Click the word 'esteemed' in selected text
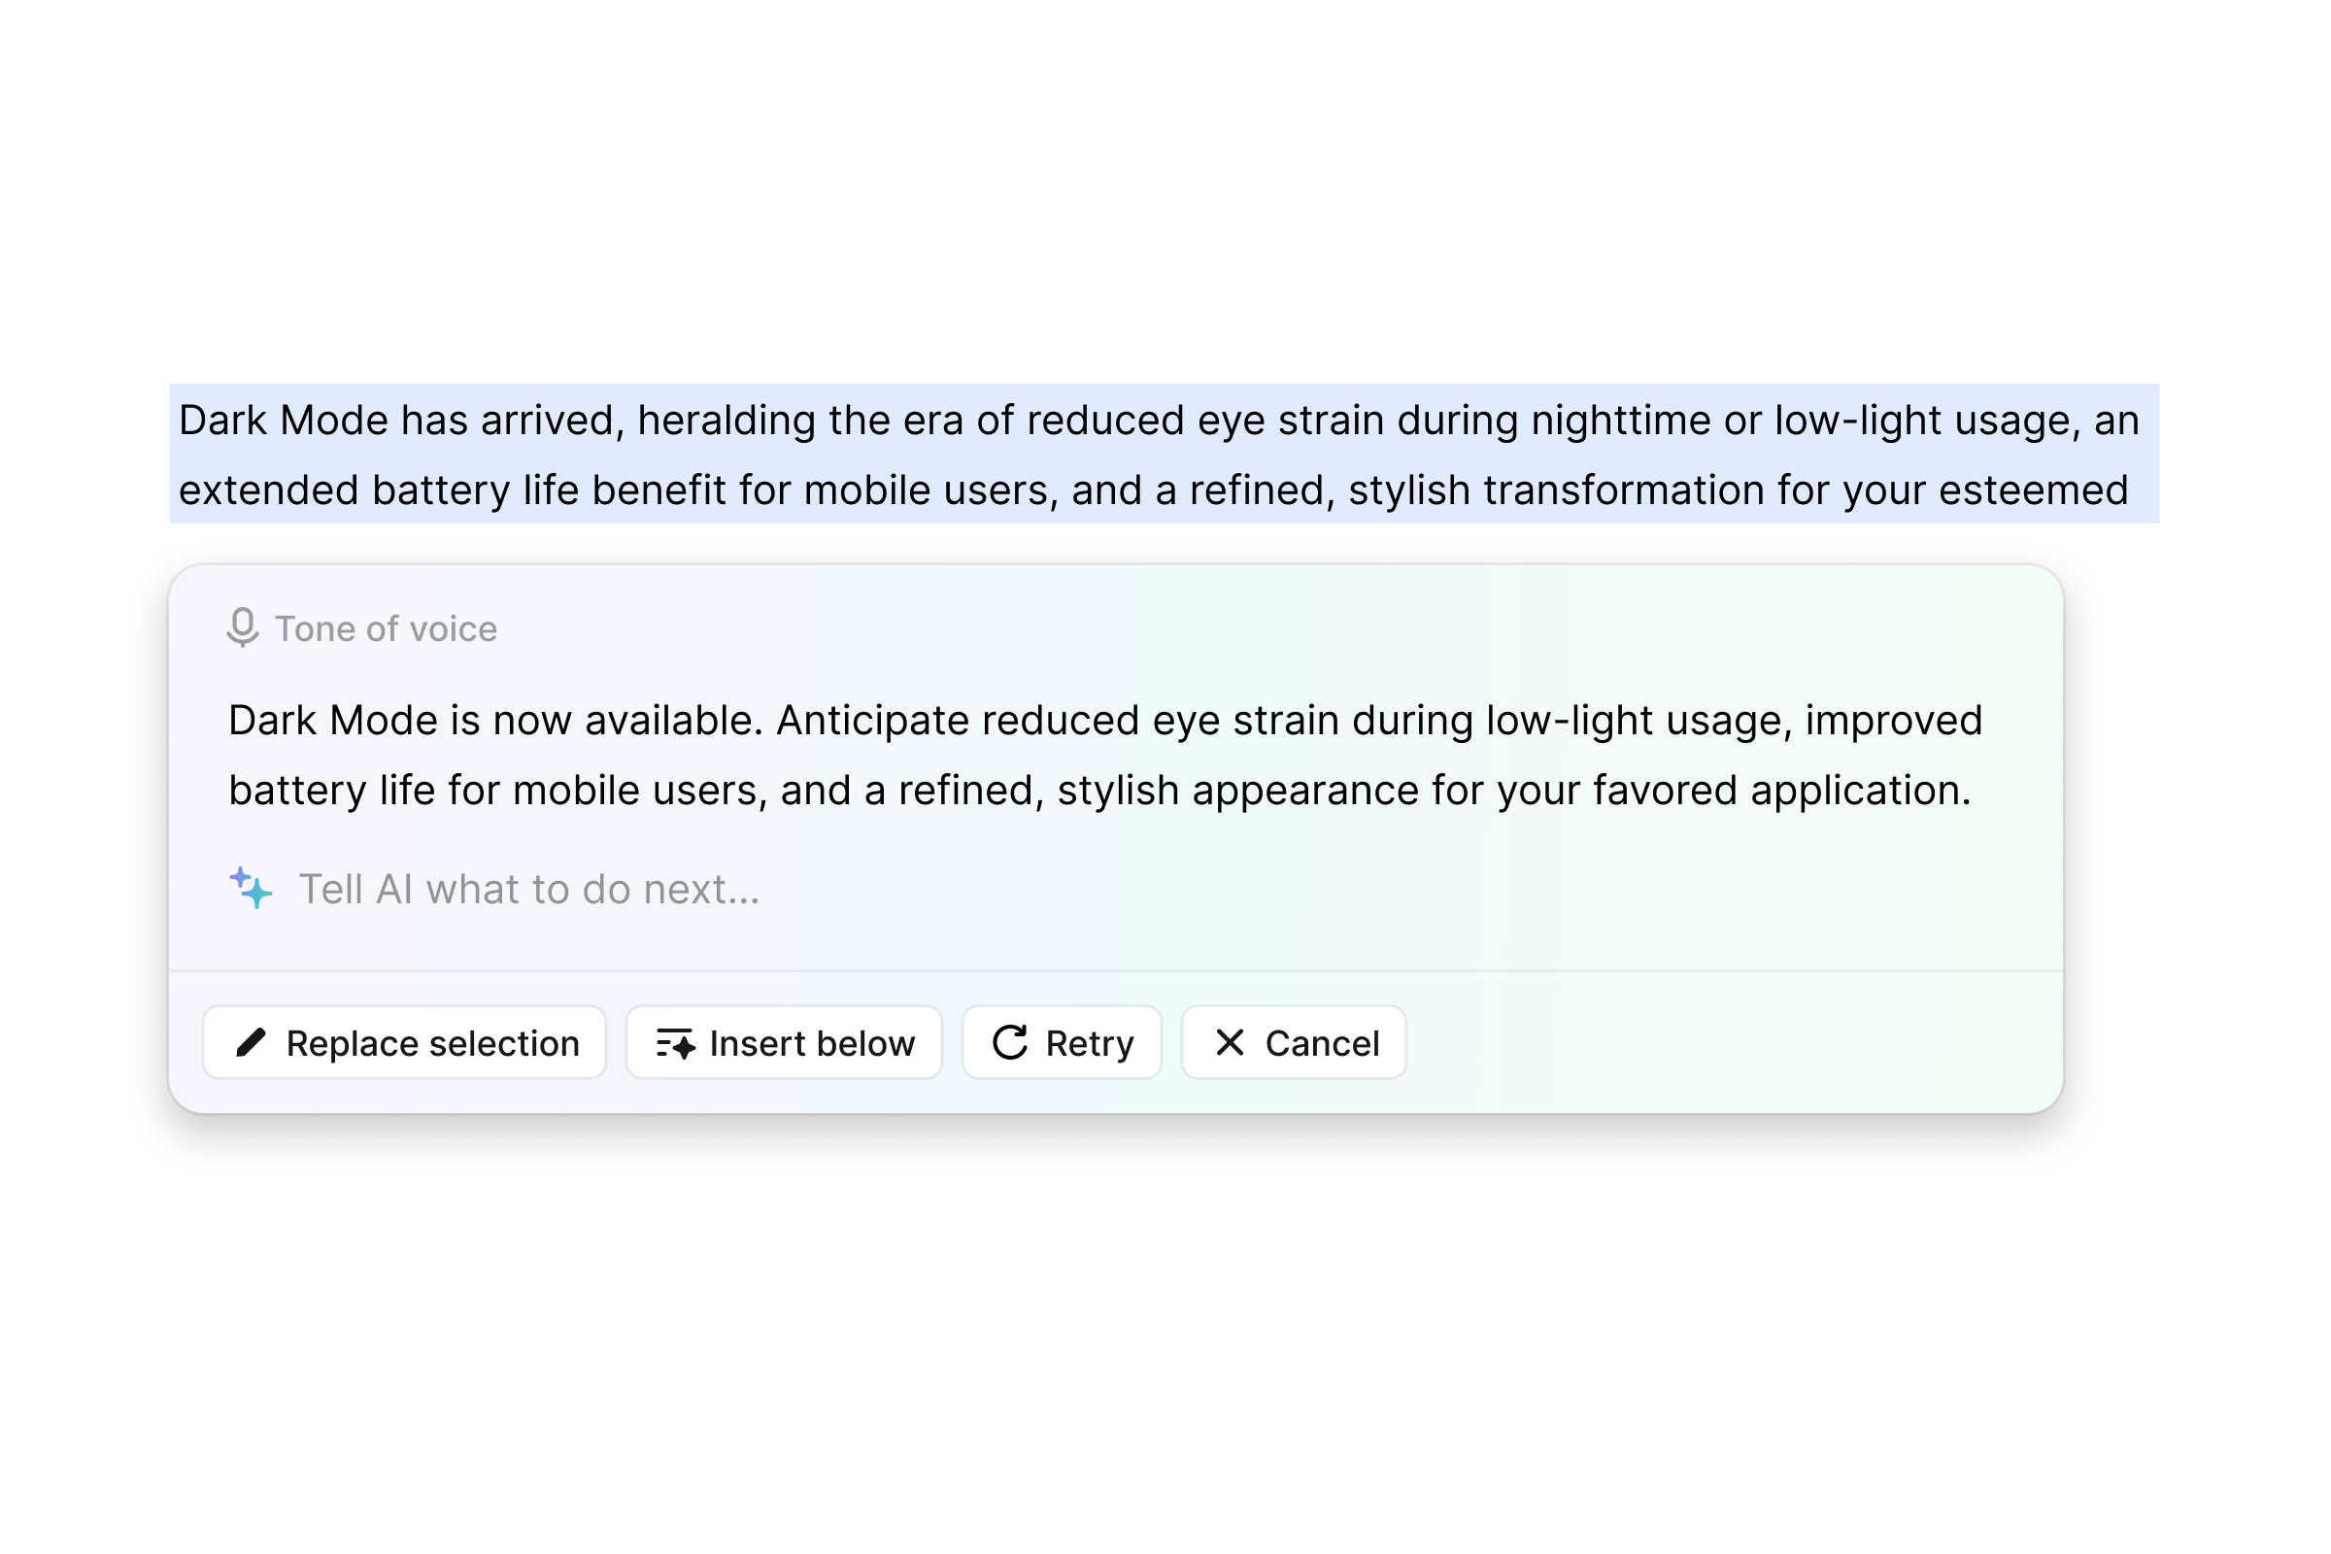This screenshot has width=2331, height=1554. (2034, 490)
